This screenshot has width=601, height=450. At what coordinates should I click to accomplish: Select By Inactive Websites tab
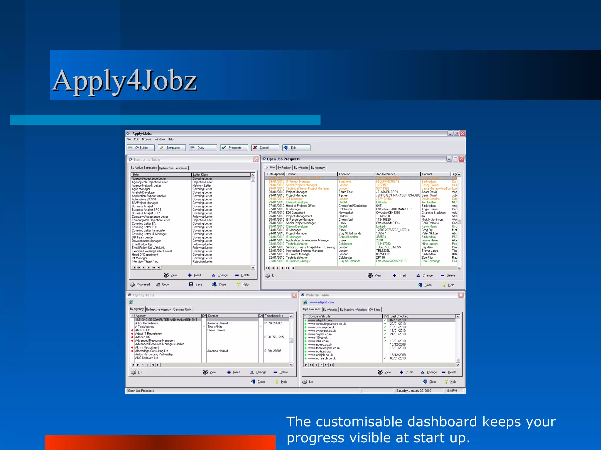pyautogui.click(x=353, y=310)
